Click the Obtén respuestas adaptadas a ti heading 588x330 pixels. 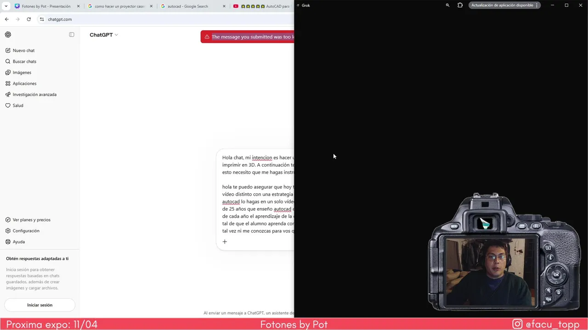point(37,258)
